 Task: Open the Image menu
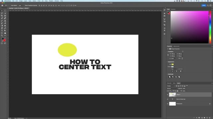[x=21, y=1]
